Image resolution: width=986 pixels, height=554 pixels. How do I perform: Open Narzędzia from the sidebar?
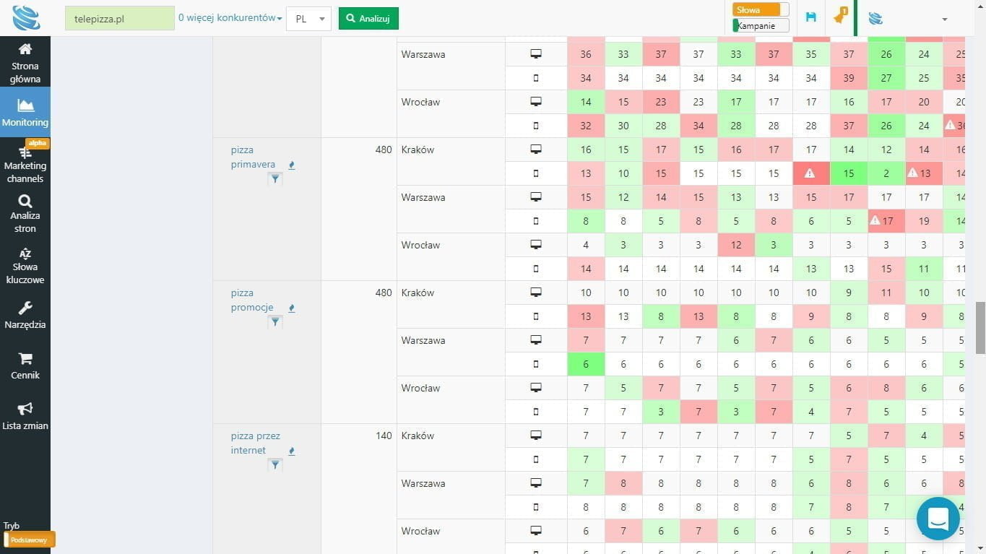[25, 316]
